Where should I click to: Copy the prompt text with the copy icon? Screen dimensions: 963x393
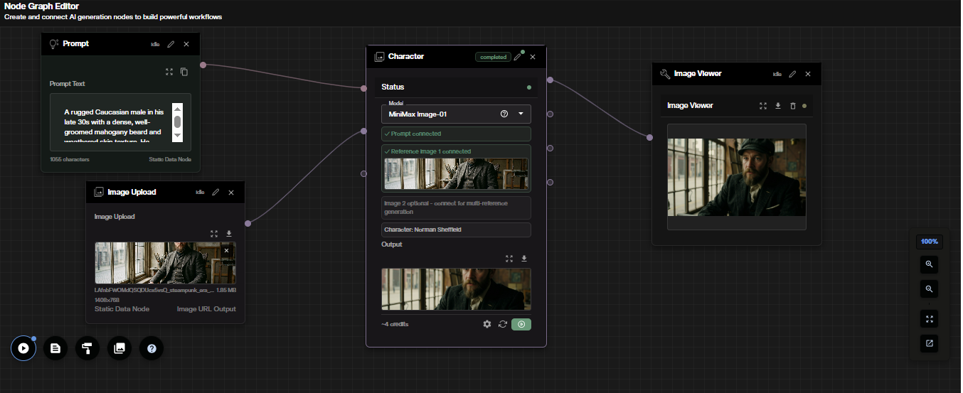pyautogui.click(x=184, y=72)
